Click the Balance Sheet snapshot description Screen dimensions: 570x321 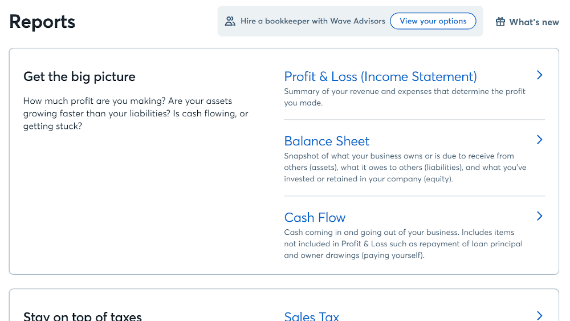405,167
